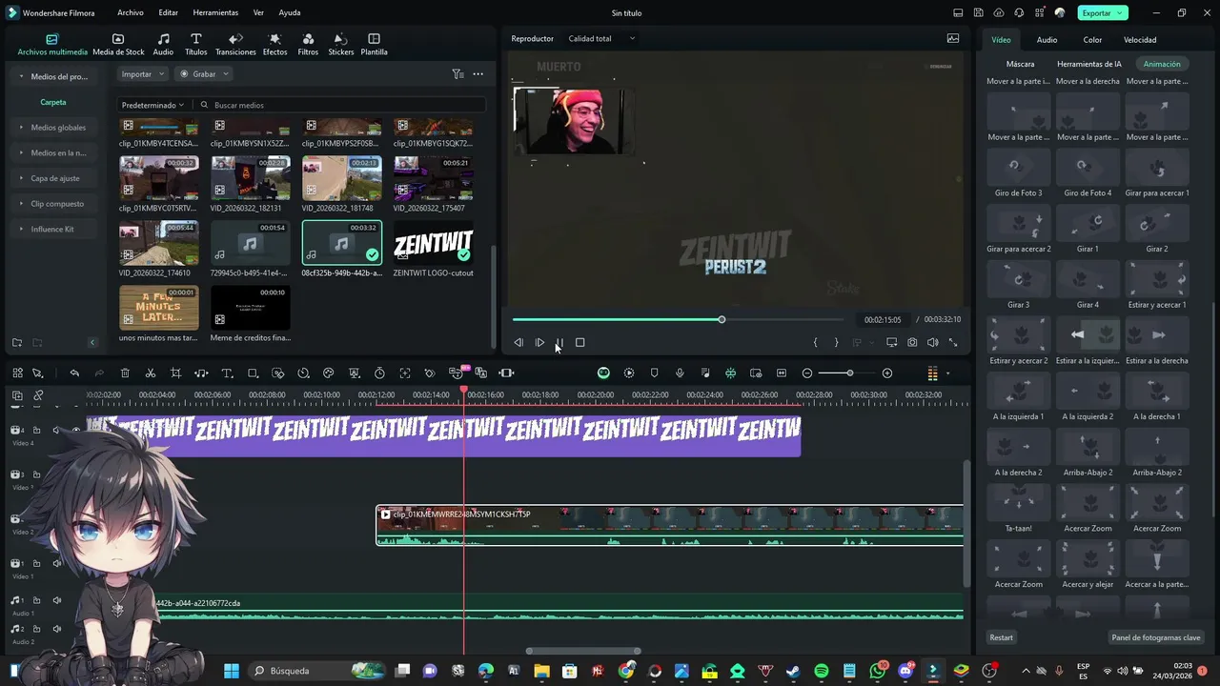The height and width of the screenshot is (686, 1220).
Task: Add a marker with the shield marker icon
Action: pos(654,373)
